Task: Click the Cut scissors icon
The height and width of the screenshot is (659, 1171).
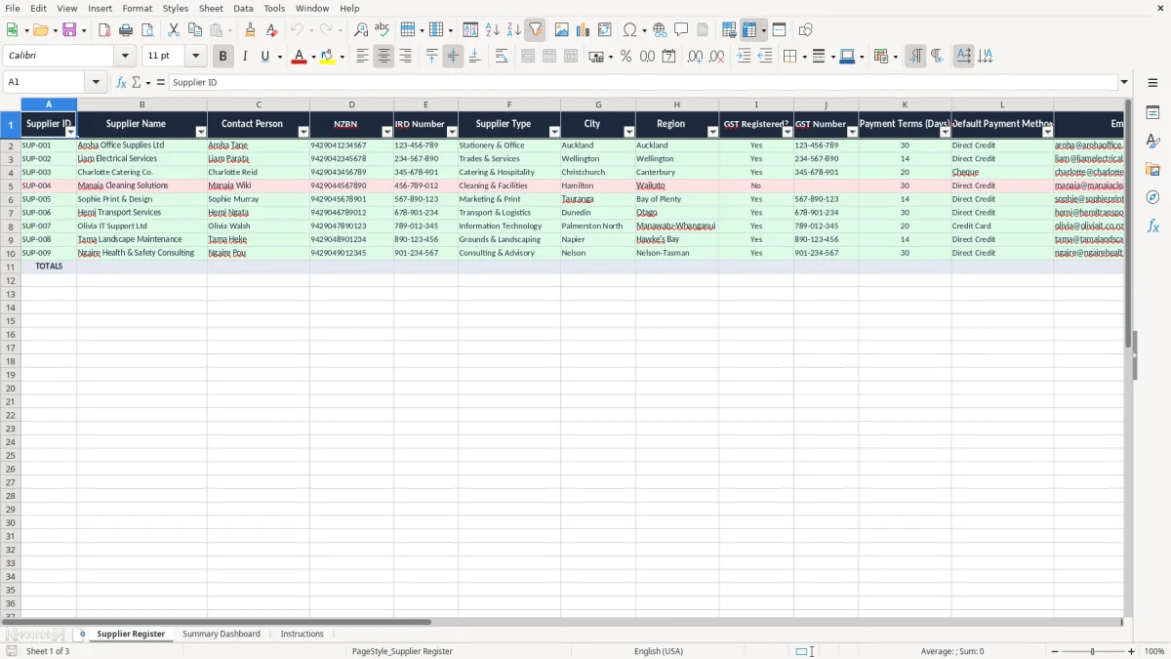Action: (174, 30)
